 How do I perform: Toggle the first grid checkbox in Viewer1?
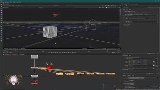tap(129, 18)
